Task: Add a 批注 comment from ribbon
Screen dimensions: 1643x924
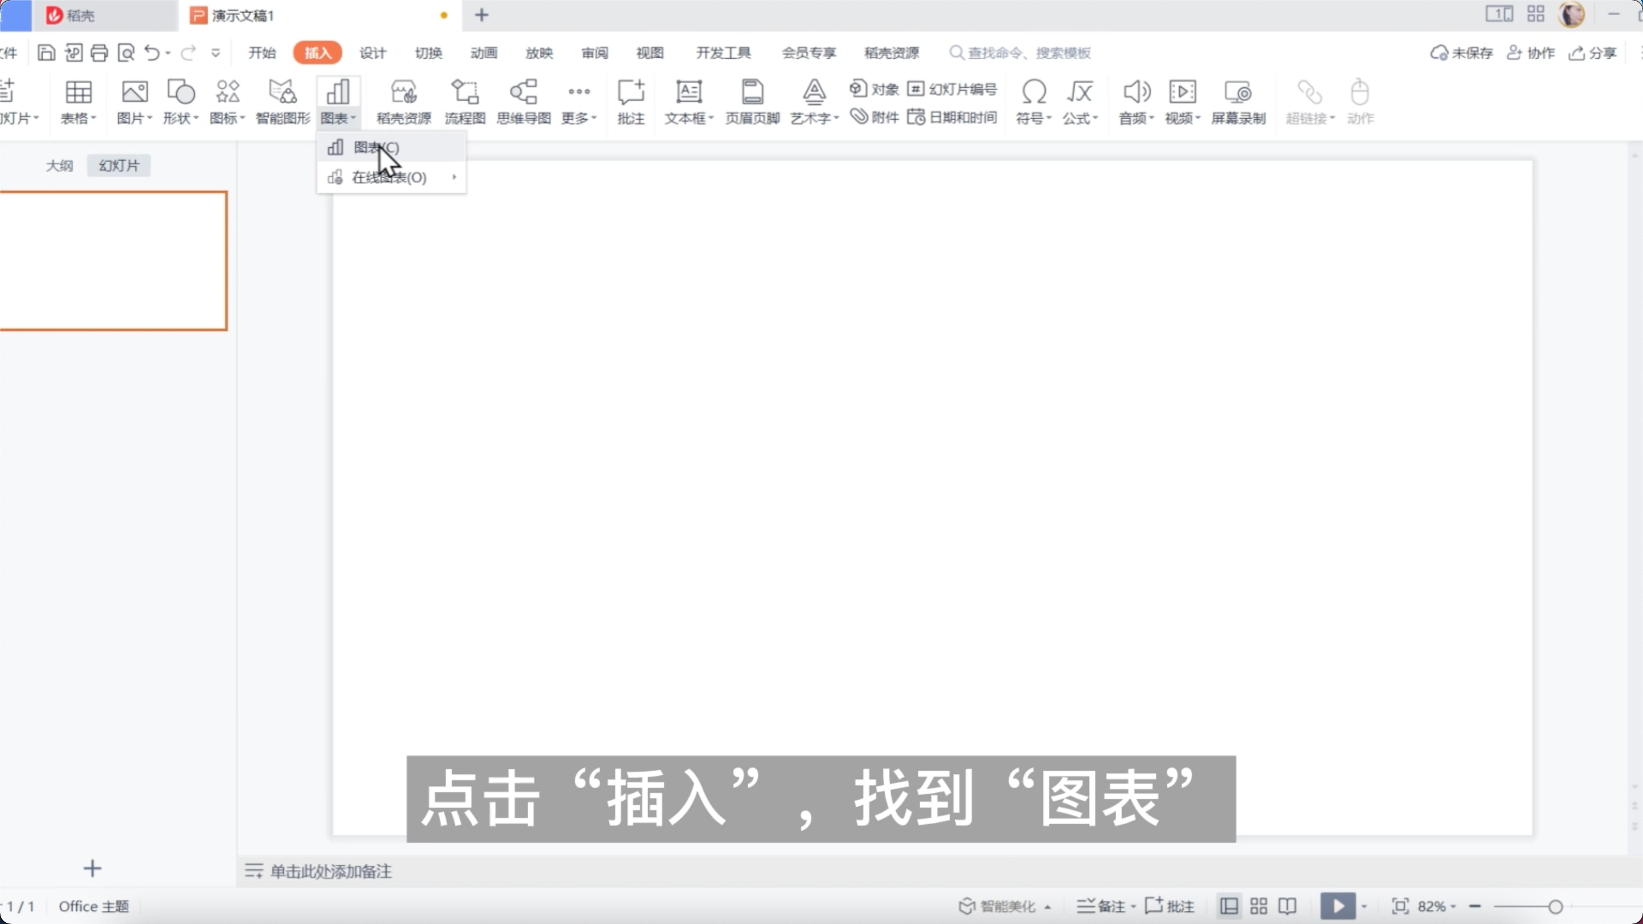Action: pos(631,102)
